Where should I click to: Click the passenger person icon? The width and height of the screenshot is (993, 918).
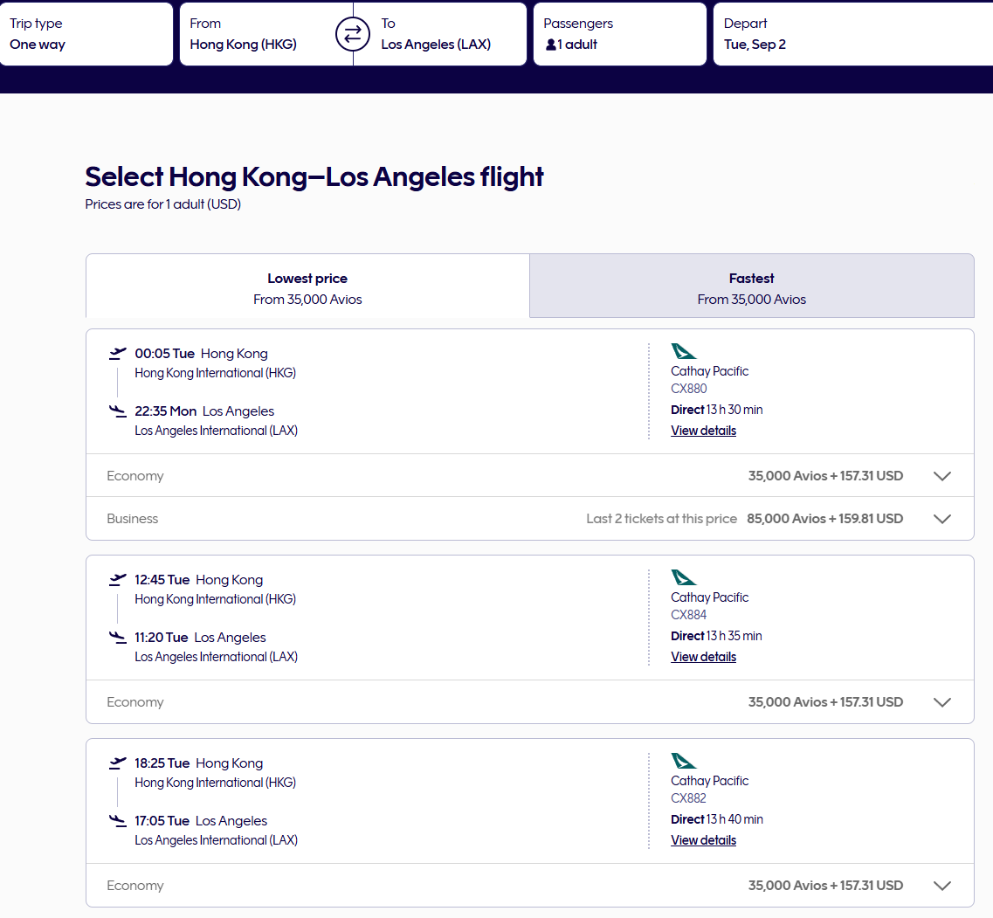551,45
